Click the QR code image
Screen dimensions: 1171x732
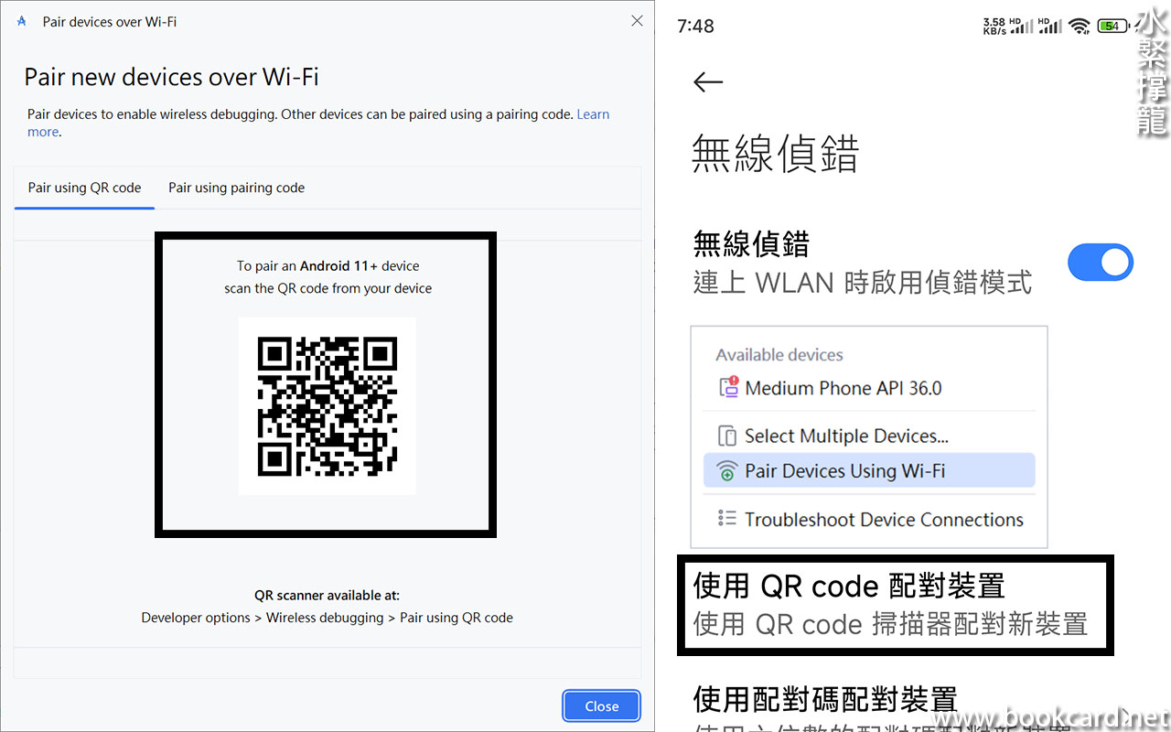pos(327,406)
